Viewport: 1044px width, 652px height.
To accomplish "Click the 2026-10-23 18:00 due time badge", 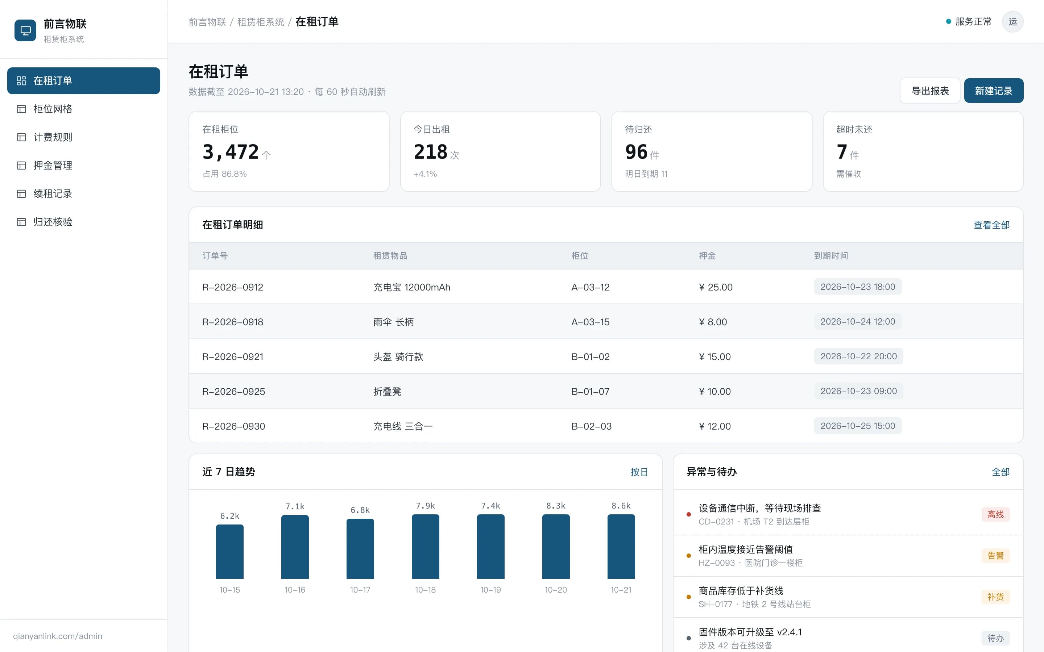I will 858,287.
